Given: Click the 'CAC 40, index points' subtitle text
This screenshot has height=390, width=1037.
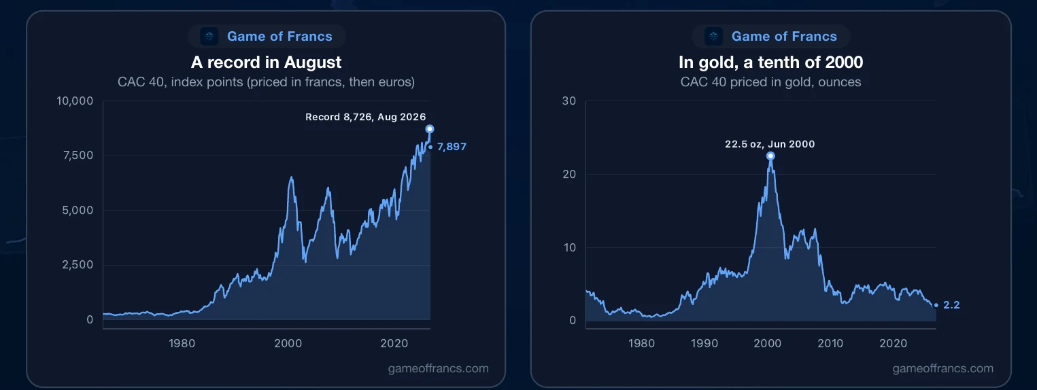Looking at the screenshot, I should 182,82.
